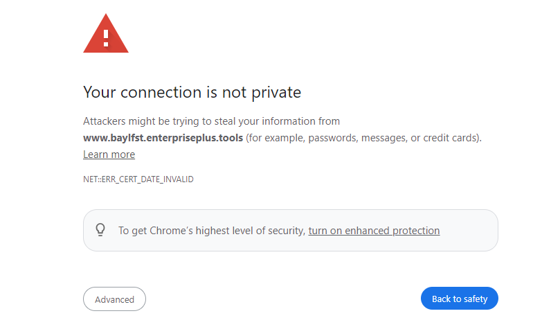Click the word safety on the blue button
The height and width of the screenshot is (336, 551).
point(476,299)
